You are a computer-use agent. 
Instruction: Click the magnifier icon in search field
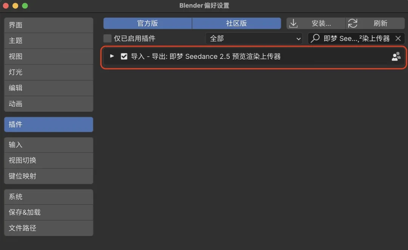315,38
